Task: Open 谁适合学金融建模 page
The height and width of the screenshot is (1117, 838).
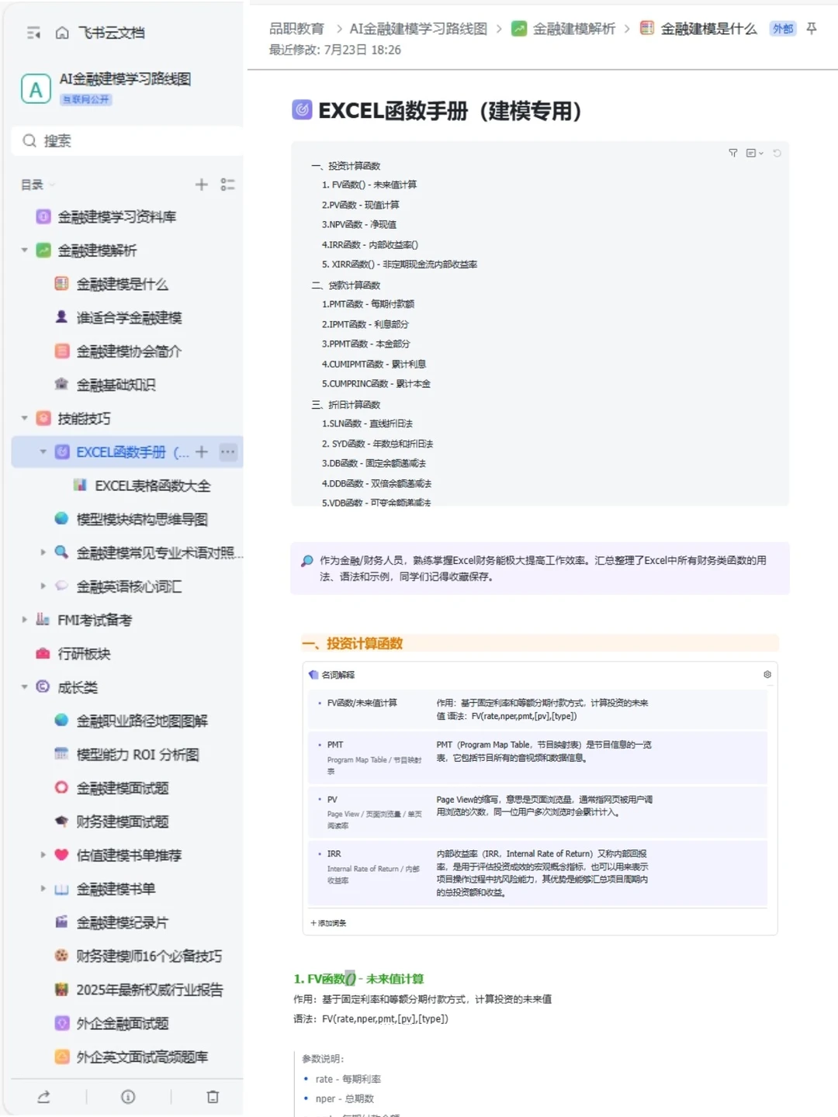Action: pyautogui.click(x=128, y=317)
